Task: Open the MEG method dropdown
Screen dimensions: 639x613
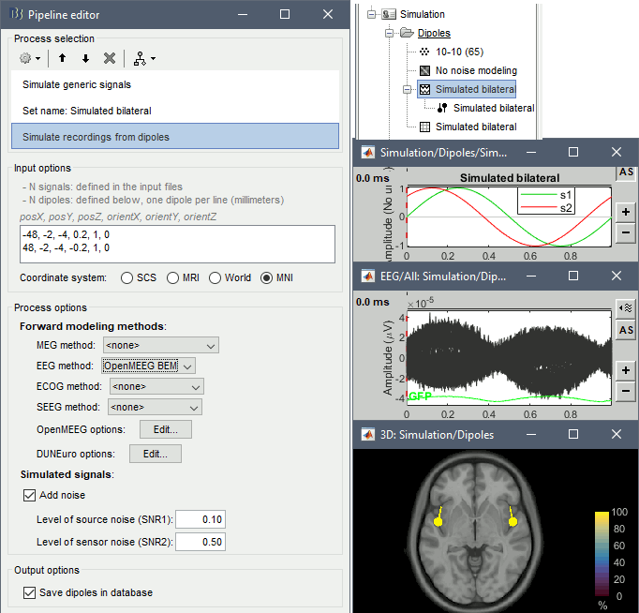Action: 161,345
